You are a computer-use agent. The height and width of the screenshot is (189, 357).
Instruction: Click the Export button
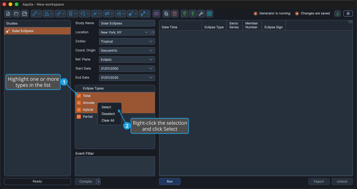pos(319,182)
